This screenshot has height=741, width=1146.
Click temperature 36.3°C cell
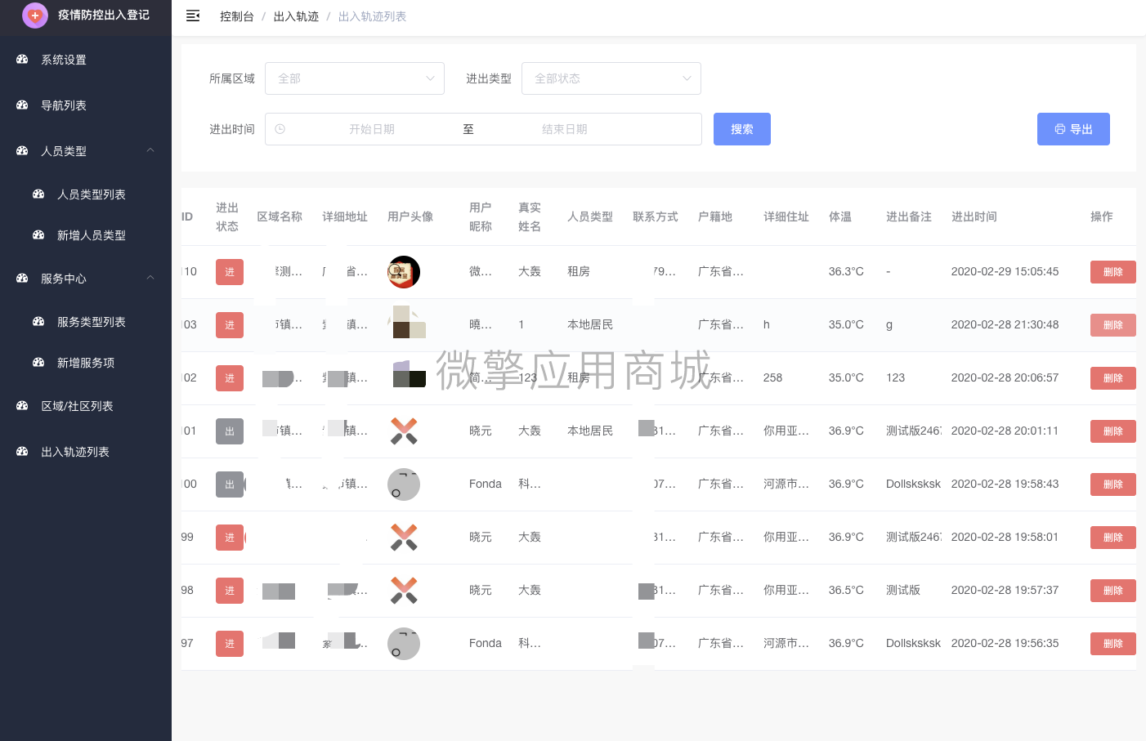point(846,271)
